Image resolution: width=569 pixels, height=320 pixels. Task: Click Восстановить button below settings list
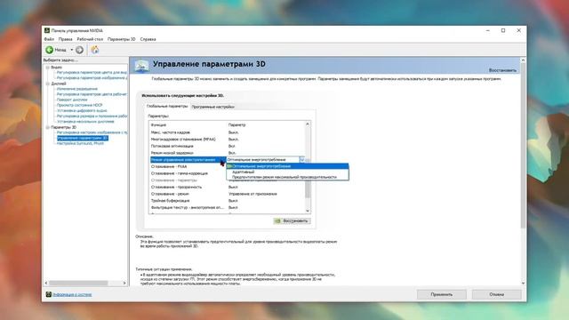[x=293, y=220]
